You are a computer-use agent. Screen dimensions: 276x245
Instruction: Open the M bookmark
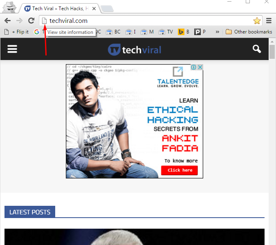click(x=147, y=32)
